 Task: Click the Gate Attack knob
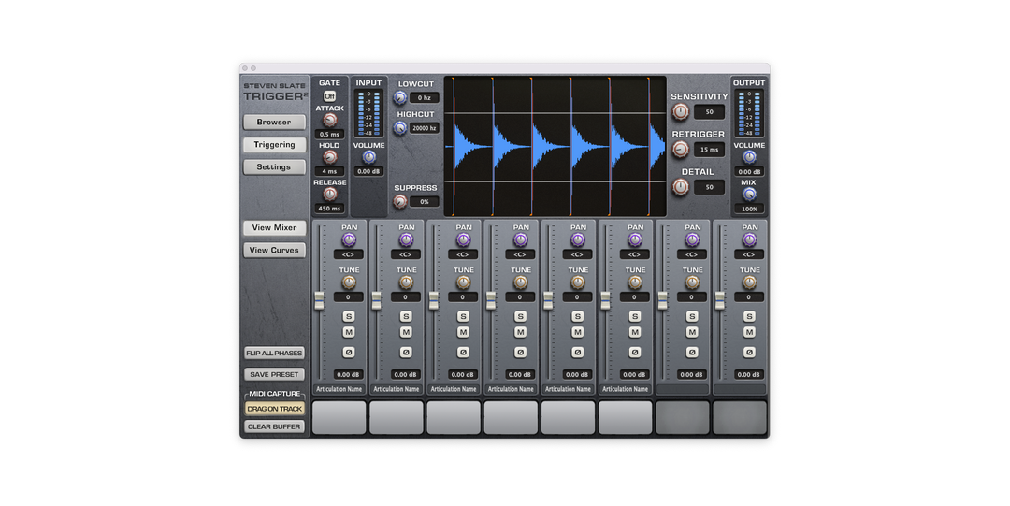coord(329,121)
